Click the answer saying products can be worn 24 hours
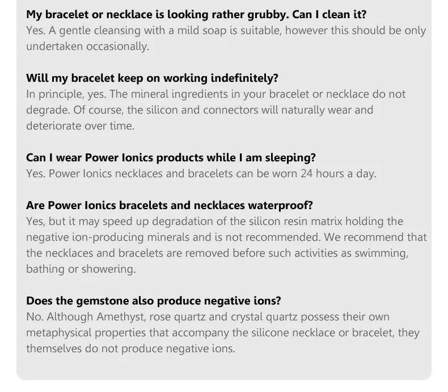Viewport: 448px width, 392px height. 201,173
